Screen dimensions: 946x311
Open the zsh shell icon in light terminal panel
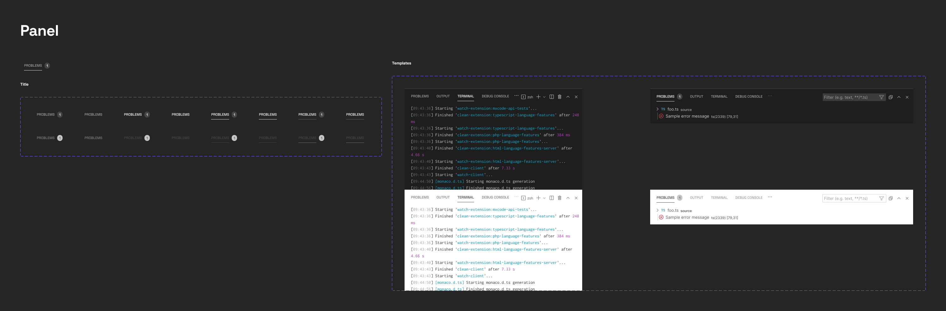[x=523, y=198]
